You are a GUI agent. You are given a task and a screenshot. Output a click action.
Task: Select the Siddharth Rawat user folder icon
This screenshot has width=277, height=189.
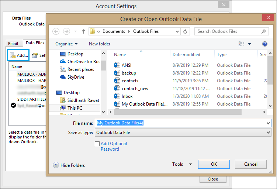[63, 100]
